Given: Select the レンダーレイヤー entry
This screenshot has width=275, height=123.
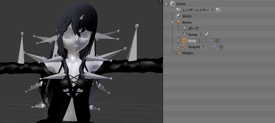Looking at the screenshot, I should pos(196,10).
